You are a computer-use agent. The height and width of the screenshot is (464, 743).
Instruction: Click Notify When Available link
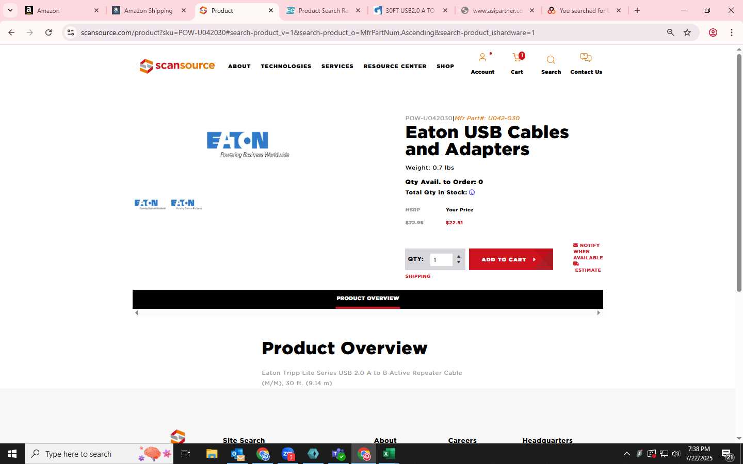click(588, 252)
